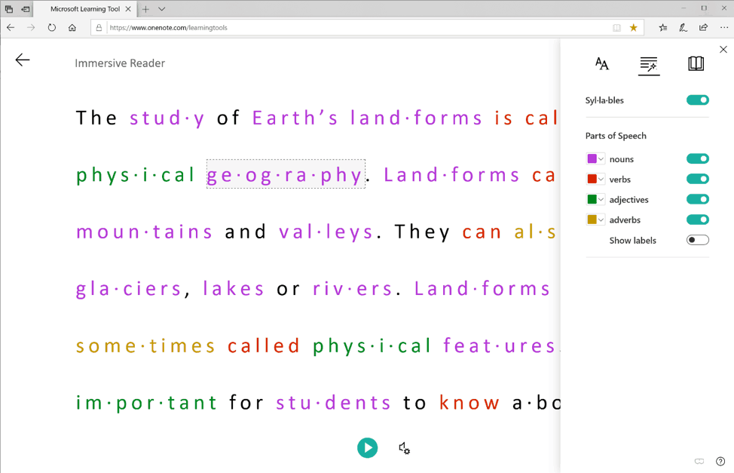Add page to favorites star
Viewport: 734px width, 473px height.
(x=633, y=28)
